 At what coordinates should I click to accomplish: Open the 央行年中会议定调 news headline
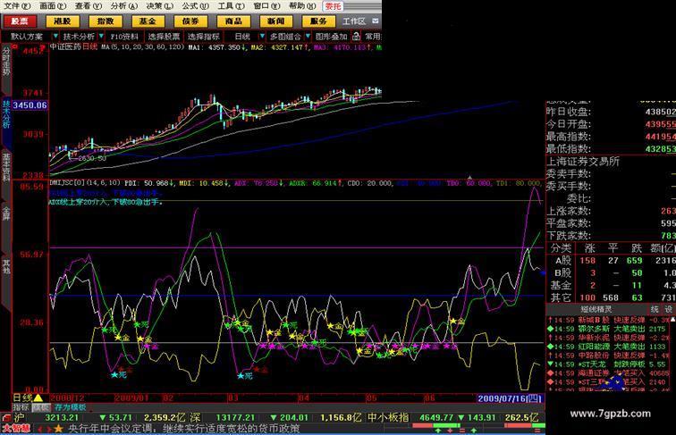[183, 429]
